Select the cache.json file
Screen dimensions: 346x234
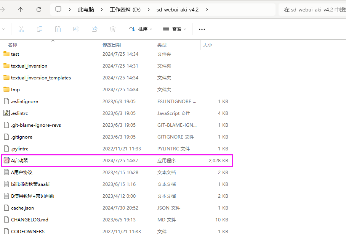pyautogui.click(x=22, y=208)
